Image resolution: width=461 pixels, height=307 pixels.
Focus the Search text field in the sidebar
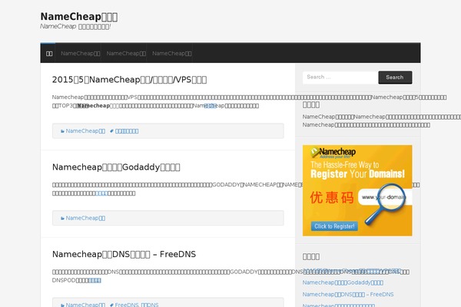pos(340,78)
